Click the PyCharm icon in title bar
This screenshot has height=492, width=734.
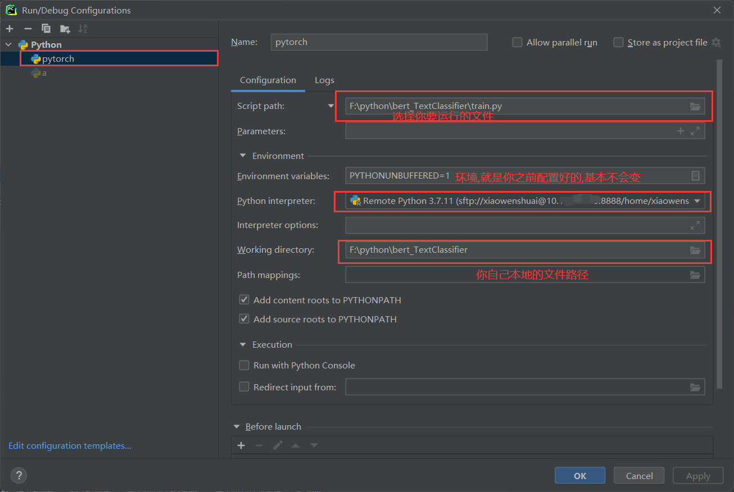(11, 10)
